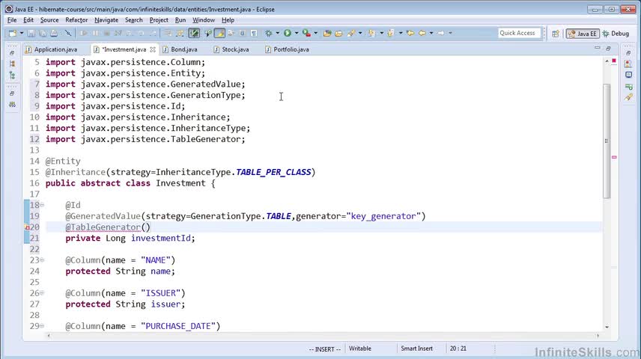This screenshot has height=359, width=641.
Task: Click Smart Insert in the status bar
Action: 416,349
